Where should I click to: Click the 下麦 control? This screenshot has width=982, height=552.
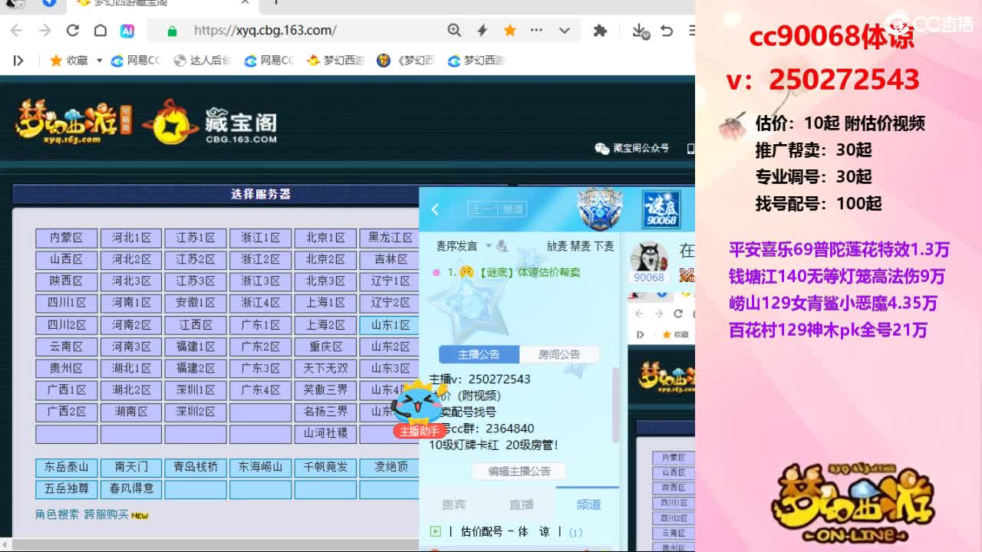click(604, 246)
